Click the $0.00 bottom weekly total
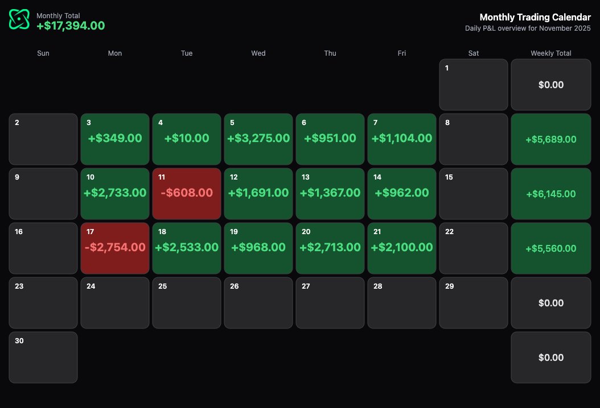The width and height of the screenshot is (600, 408). tap(550, 357)
